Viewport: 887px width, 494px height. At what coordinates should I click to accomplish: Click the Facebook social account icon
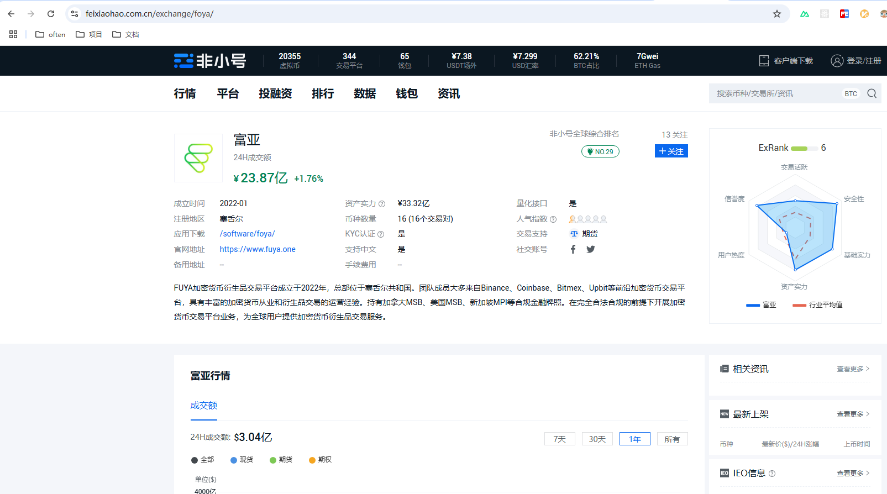tap(573, 249)
